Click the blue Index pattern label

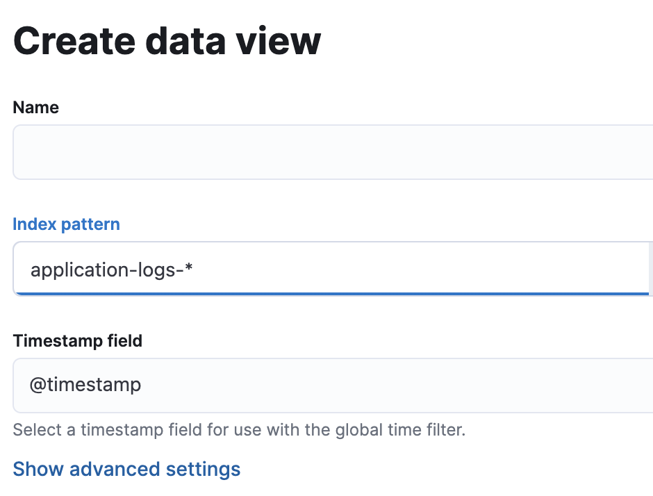click(x=67, y=224)
